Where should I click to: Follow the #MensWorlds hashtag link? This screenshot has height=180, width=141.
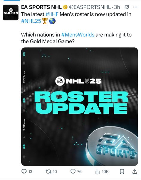[x=78, y=34]
